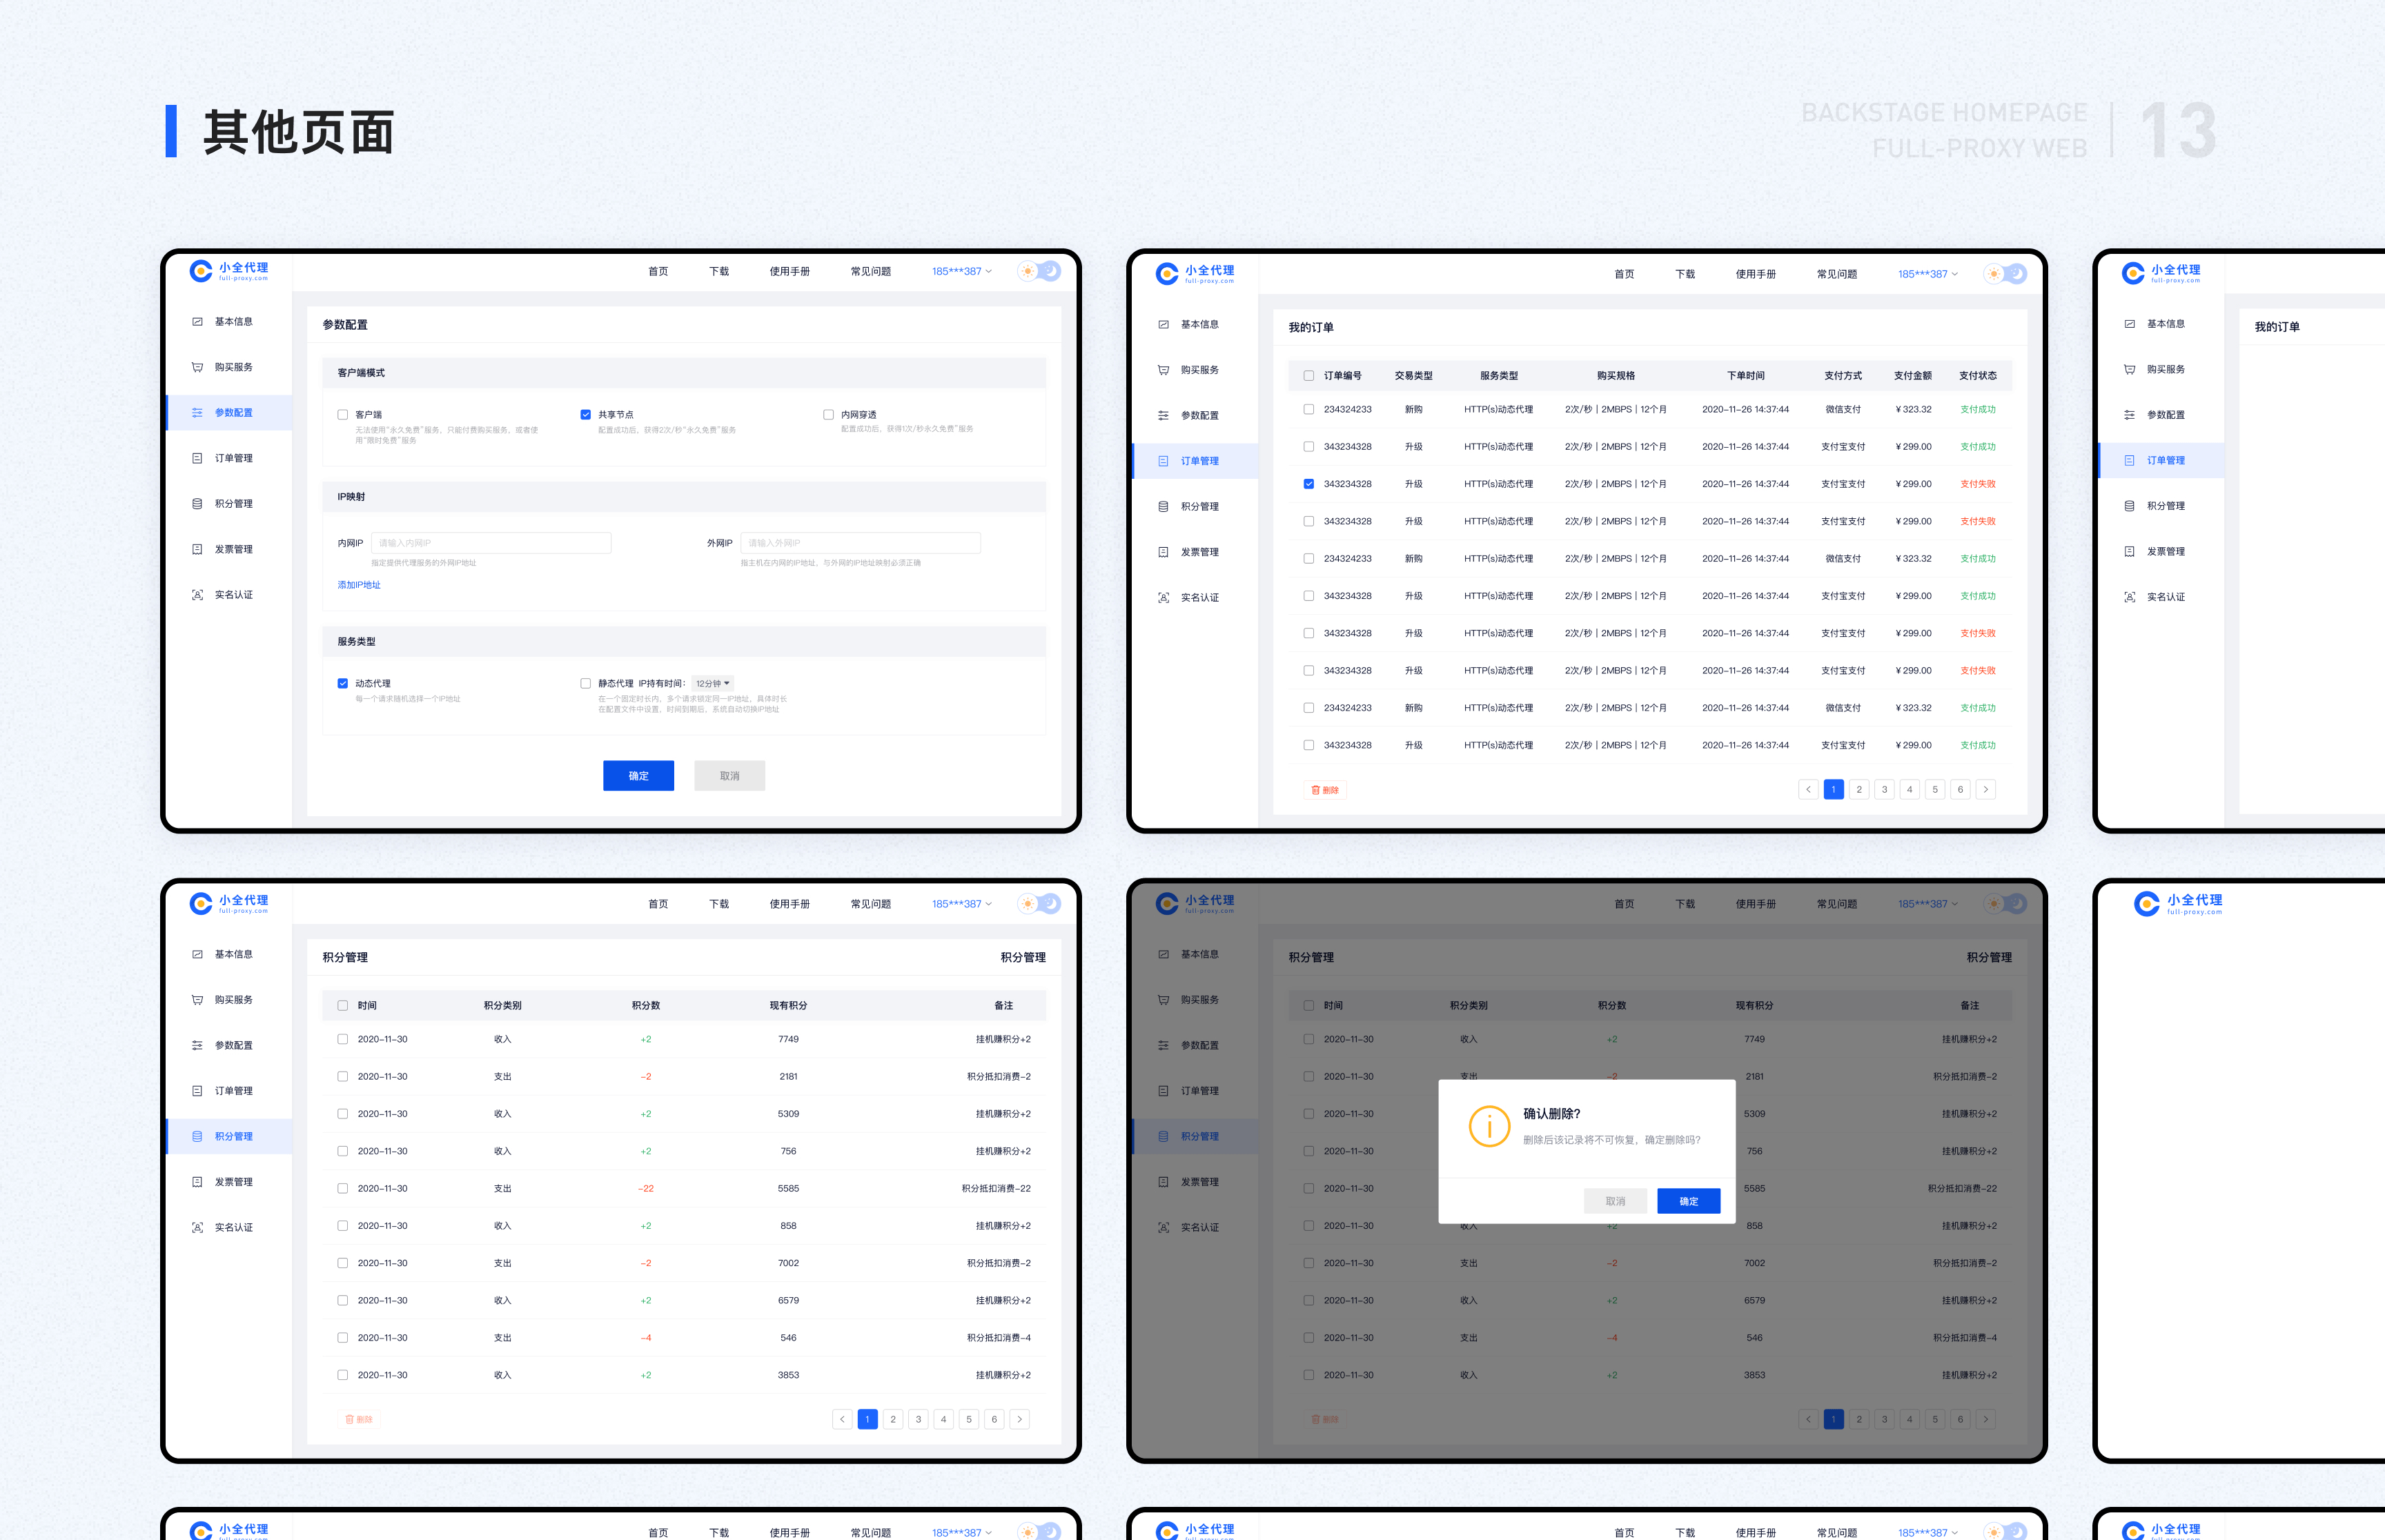Check the 静态代理 service type
2385x1540 pixels.
click(585, 683)
